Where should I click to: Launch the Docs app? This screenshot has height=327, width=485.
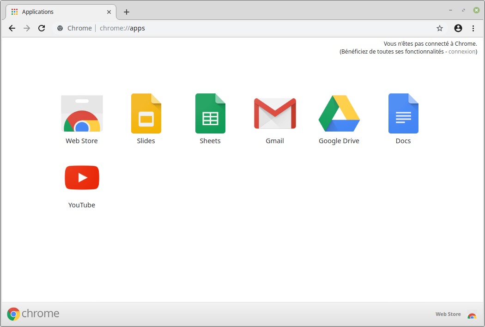(403, 114)
